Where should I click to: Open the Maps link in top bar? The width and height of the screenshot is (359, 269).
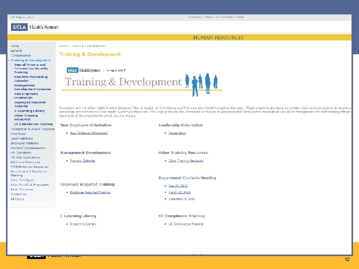point(208,17)
